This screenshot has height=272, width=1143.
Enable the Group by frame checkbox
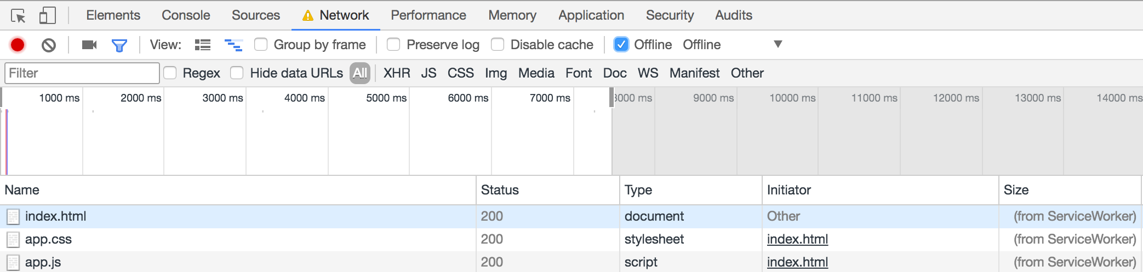point(261,44)
